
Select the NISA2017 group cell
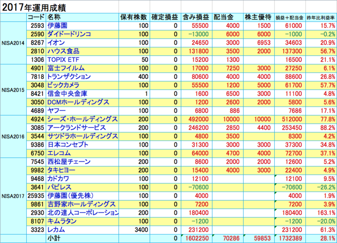(13, 196)
